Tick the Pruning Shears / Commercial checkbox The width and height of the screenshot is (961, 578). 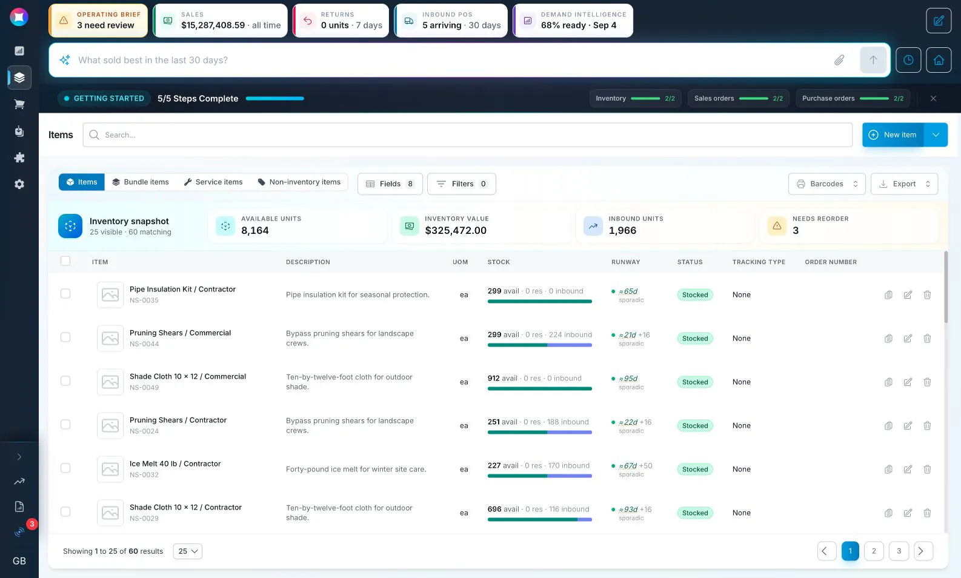click(65, 337)
